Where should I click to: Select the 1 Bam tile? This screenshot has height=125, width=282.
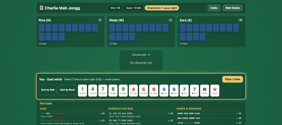(82, 91)
